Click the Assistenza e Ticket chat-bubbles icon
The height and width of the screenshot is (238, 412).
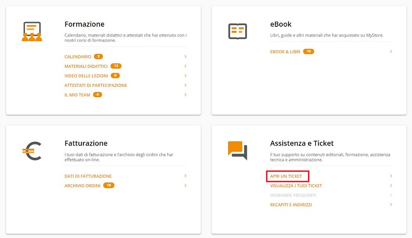(x=237, y=151)
